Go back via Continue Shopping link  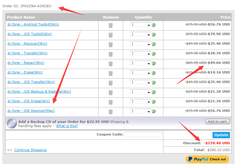(x=30, y=150)
